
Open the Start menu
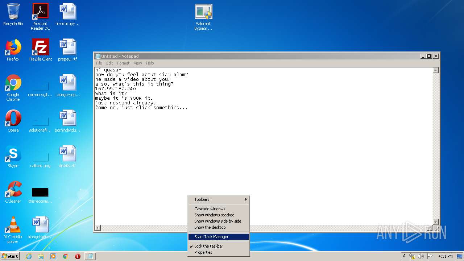[x=10, y=256]
